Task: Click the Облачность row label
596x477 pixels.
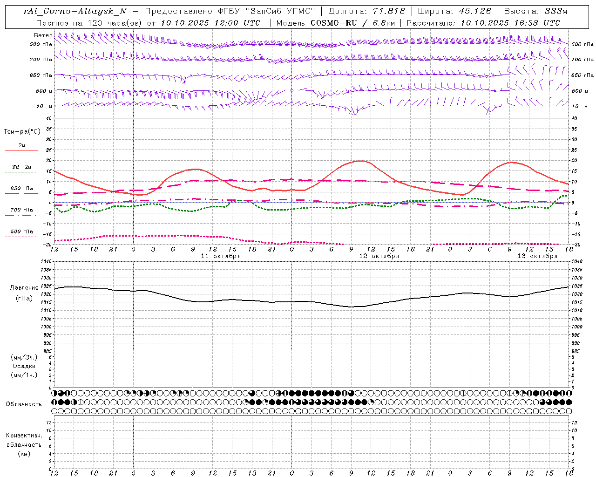Action: pyautogui.click(x=24, y=404)
